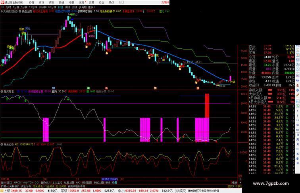This screenshot has width=300, height=193.
Task: Click the Tongdaxin app logo icon
Action: 2,2
